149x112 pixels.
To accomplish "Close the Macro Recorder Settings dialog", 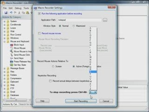I will (x=111, y=7).
